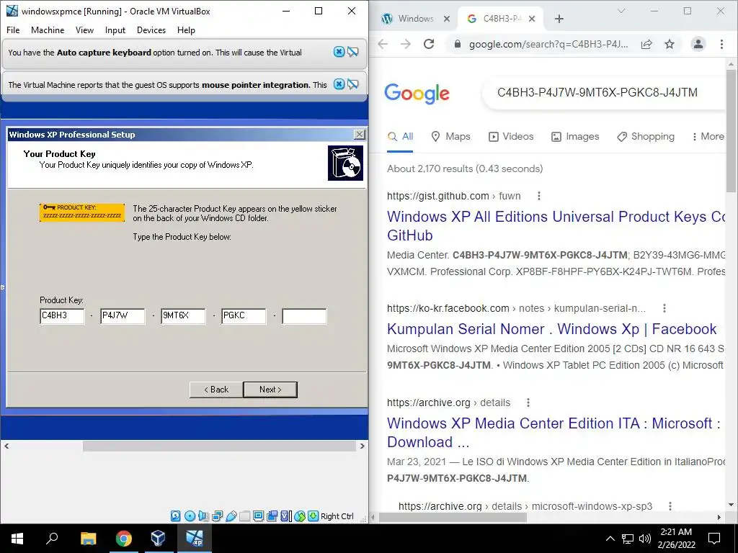The image size is (738, 553).
Task: Click the recording icon in VirtualBox status bar
Action: pyautogui.click(x=272, y=516)
